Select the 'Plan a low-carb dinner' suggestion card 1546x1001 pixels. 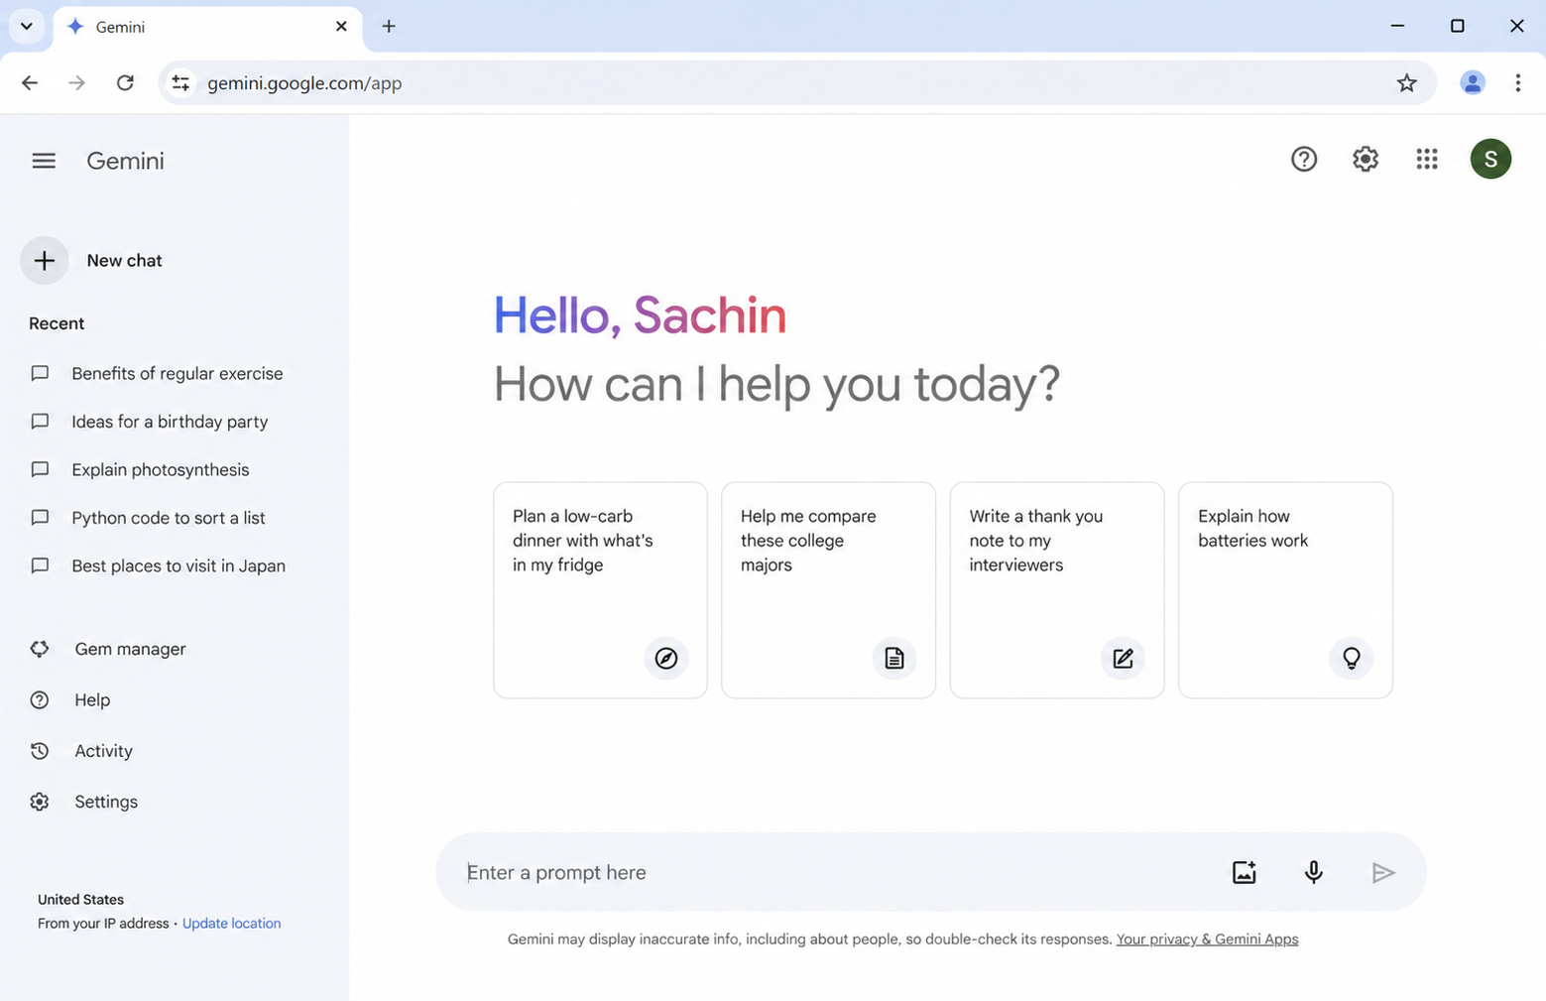click(600, 590)
